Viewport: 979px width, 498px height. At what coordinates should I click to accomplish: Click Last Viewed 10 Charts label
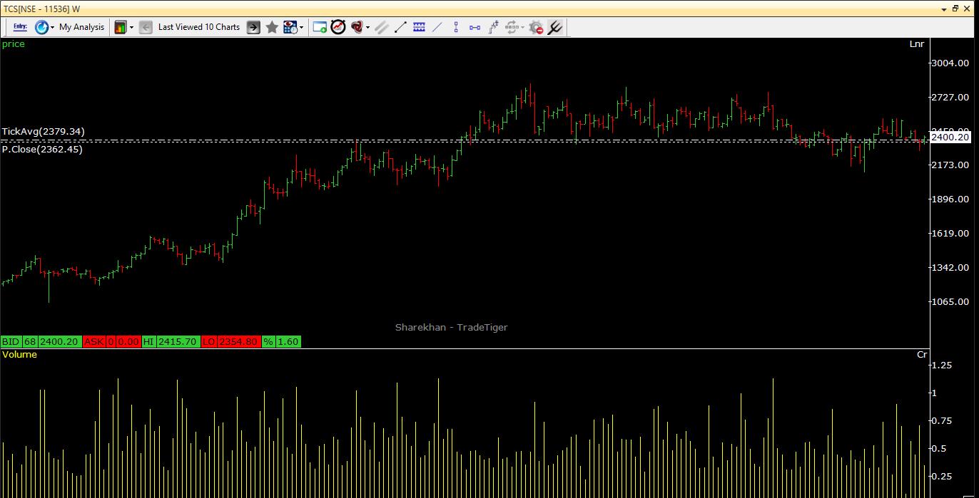click(x=198, y=27)
